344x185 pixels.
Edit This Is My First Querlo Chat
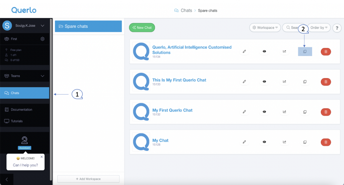point(244,82)
